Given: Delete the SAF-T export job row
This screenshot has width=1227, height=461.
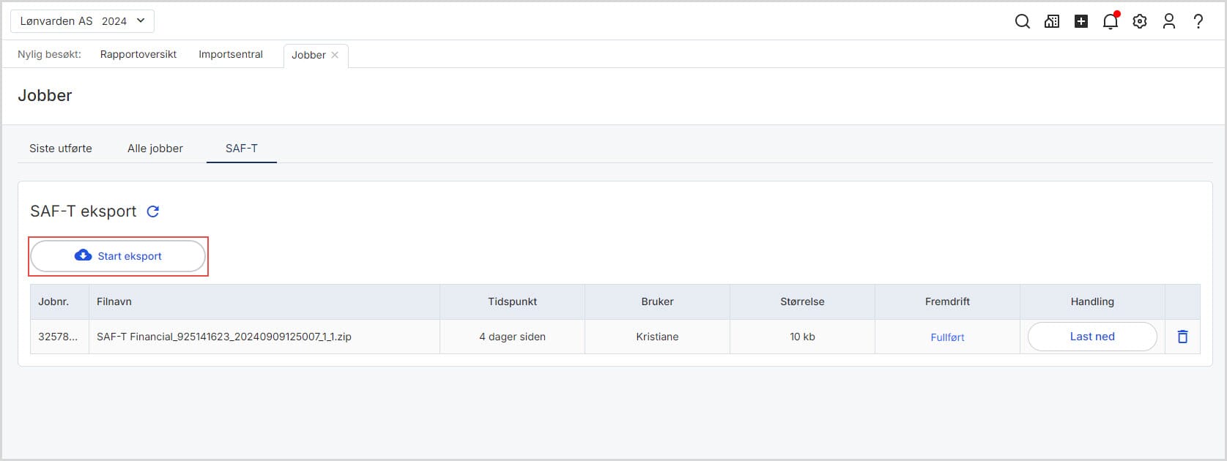Looking at the screenshot, I should tap(1182, 337).
